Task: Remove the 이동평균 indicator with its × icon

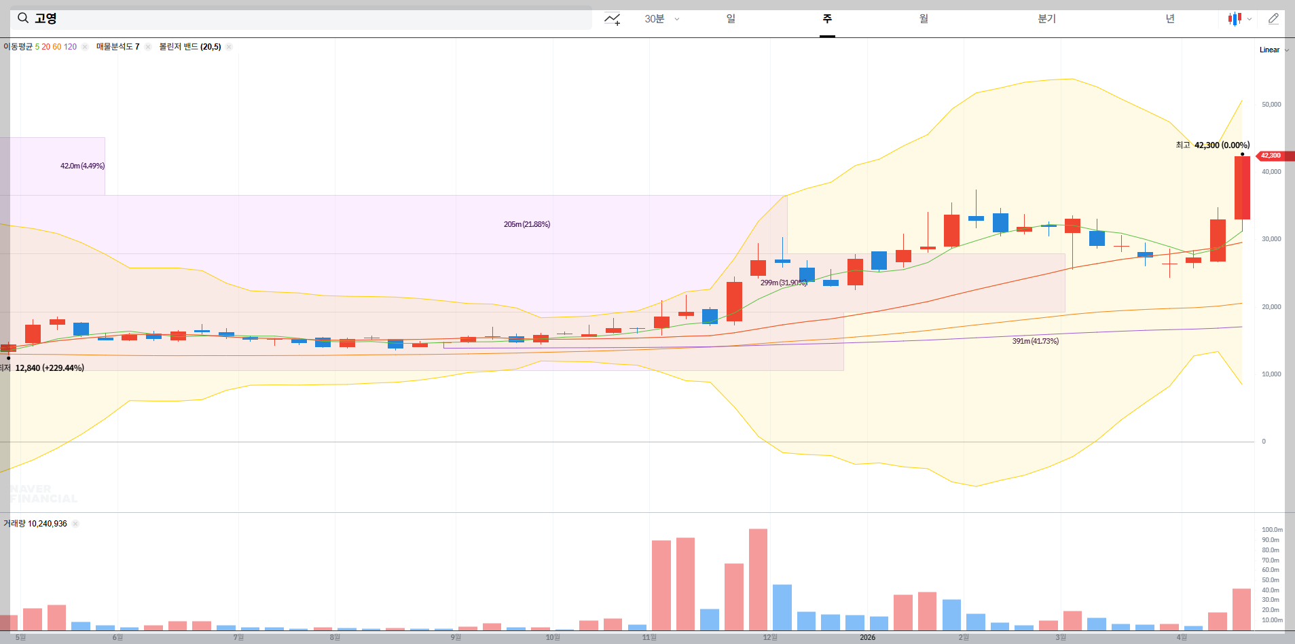Action: (x=84, y=46)
